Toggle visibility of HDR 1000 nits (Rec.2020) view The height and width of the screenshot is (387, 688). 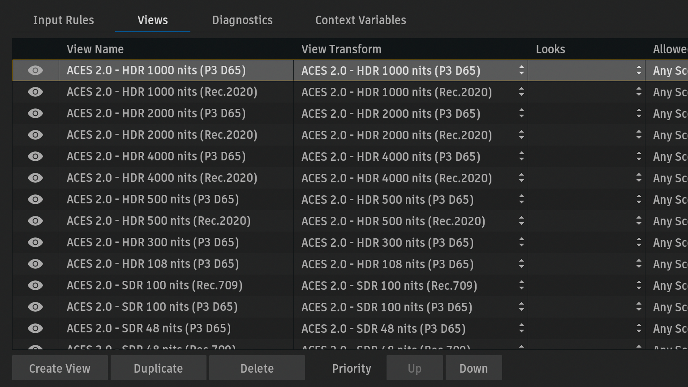[35, 92]
